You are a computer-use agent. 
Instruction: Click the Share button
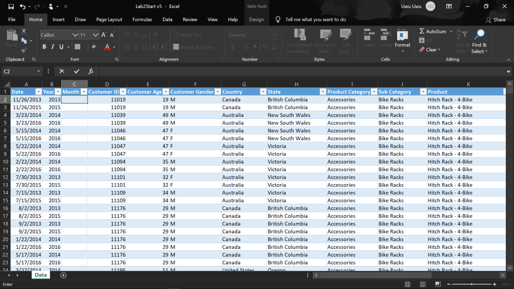tap(495, 20)
